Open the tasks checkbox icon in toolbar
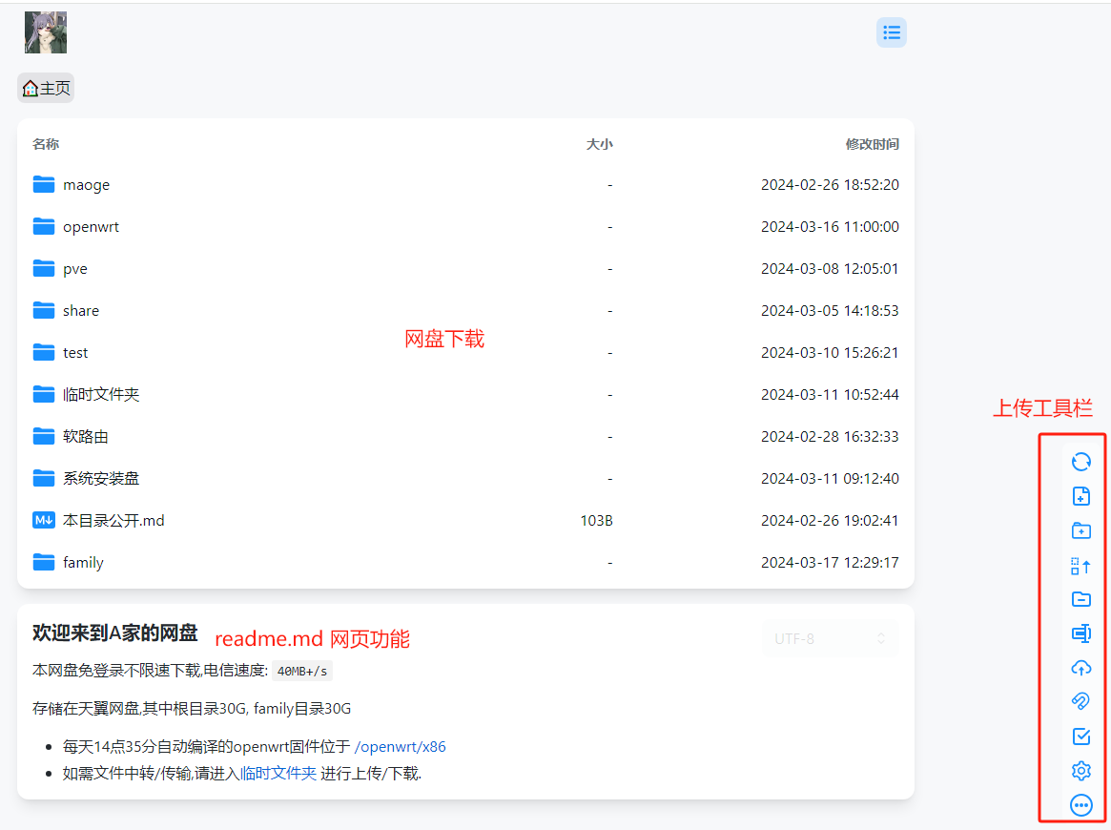 coord(1081,736)
